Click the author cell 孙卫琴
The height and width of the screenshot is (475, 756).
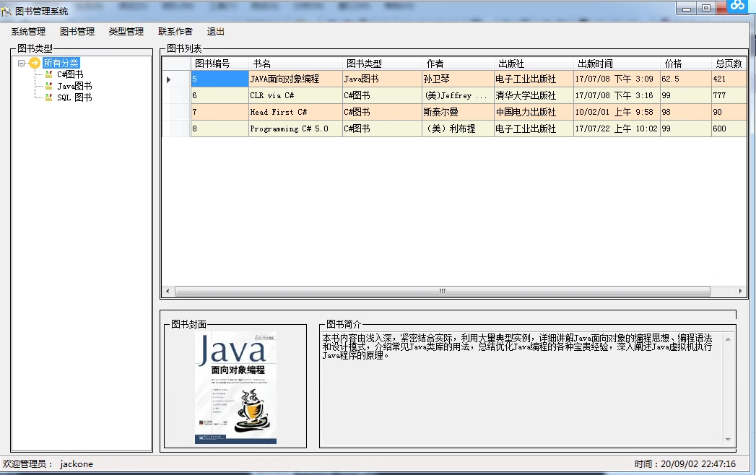[x=458, y=79]
